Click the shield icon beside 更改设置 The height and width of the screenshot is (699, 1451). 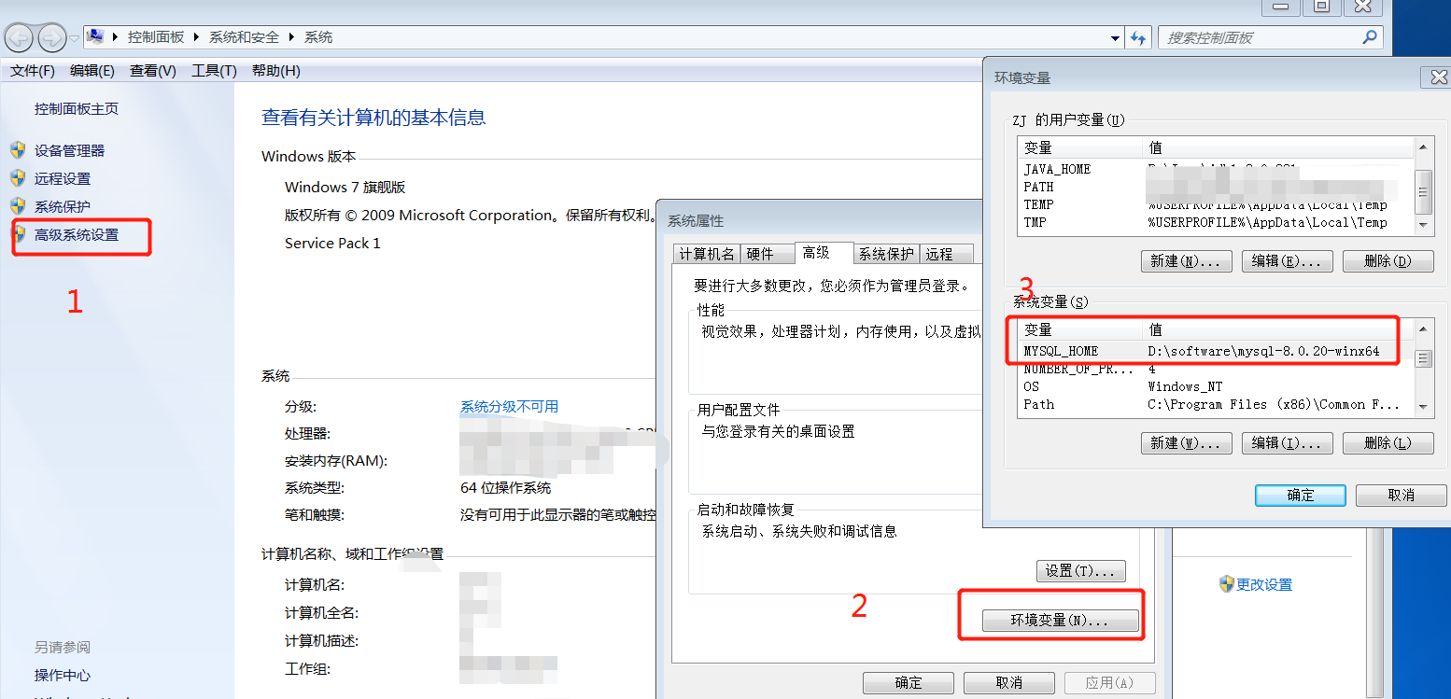coord(1227,583)
